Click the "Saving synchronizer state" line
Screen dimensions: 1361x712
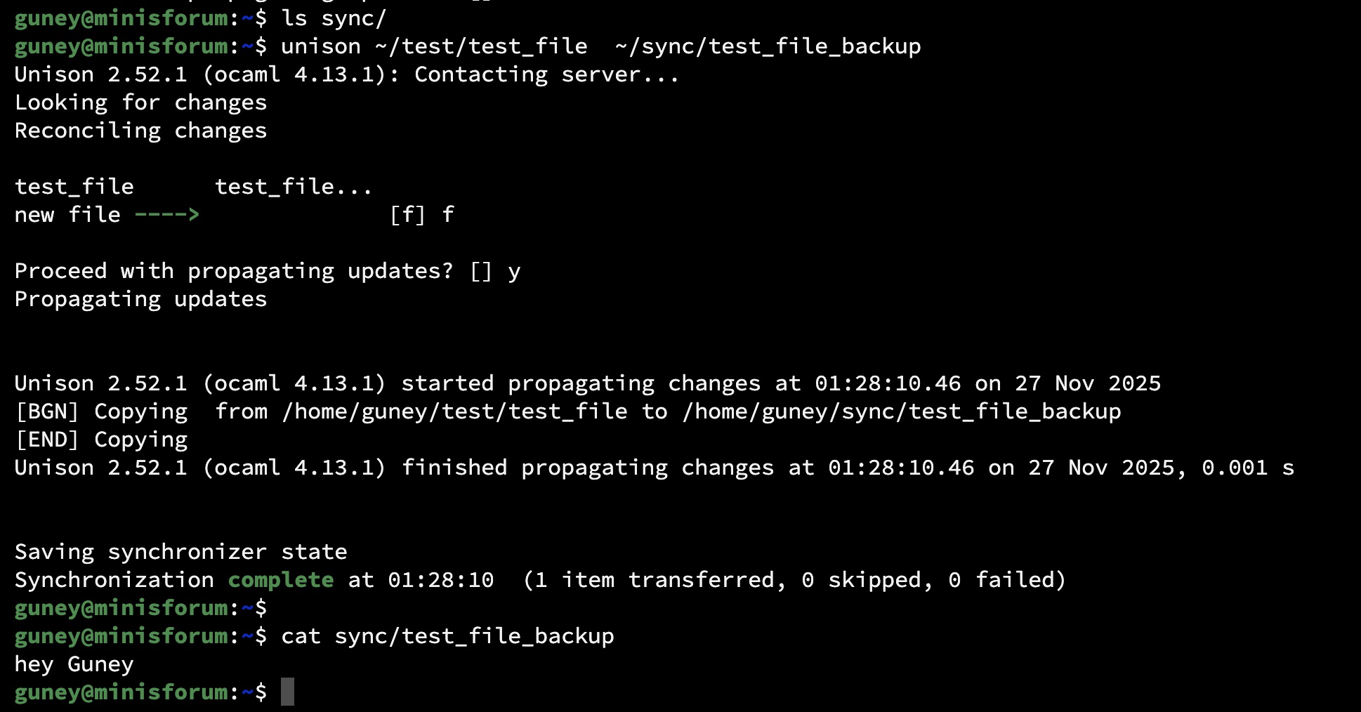pyautogui.click(x=180, y=552)
